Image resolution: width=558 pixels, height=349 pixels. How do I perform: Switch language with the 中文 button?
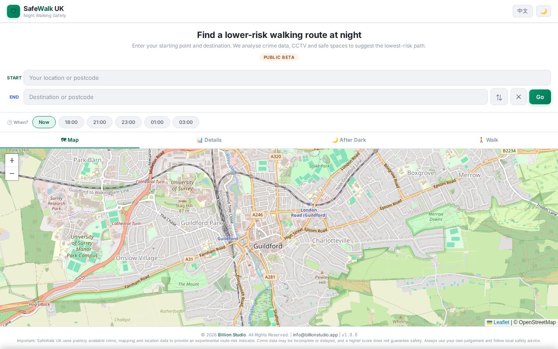point(523,11)
